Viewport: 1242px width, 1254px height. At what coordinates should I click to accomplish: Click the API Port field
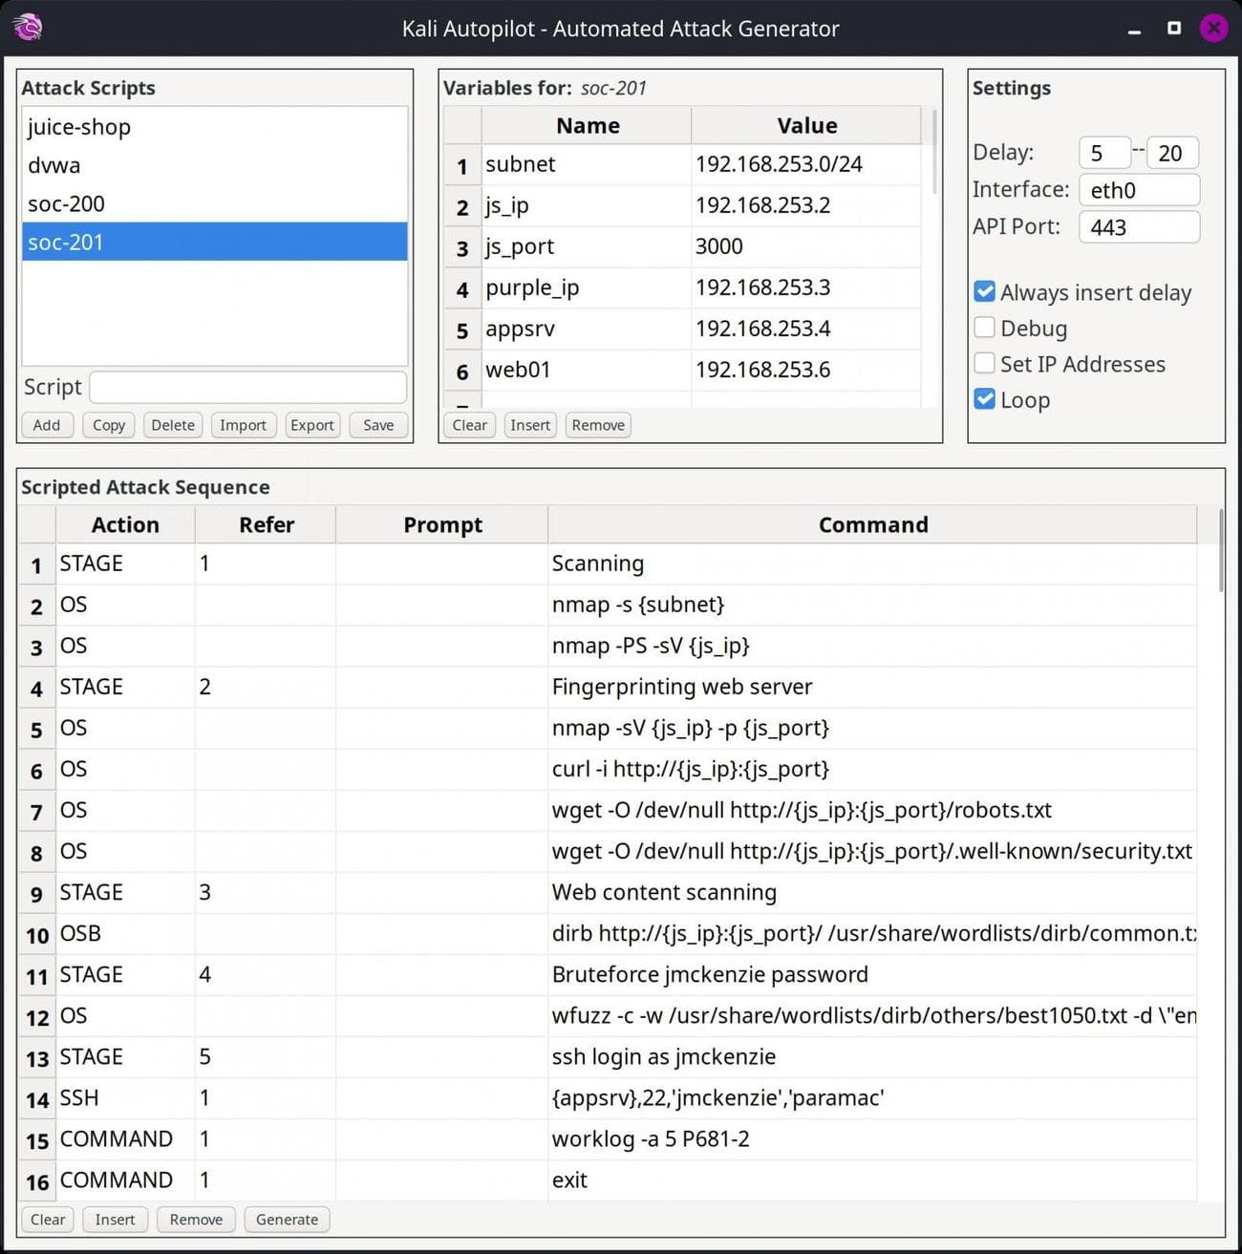(x=1138, y=227)
